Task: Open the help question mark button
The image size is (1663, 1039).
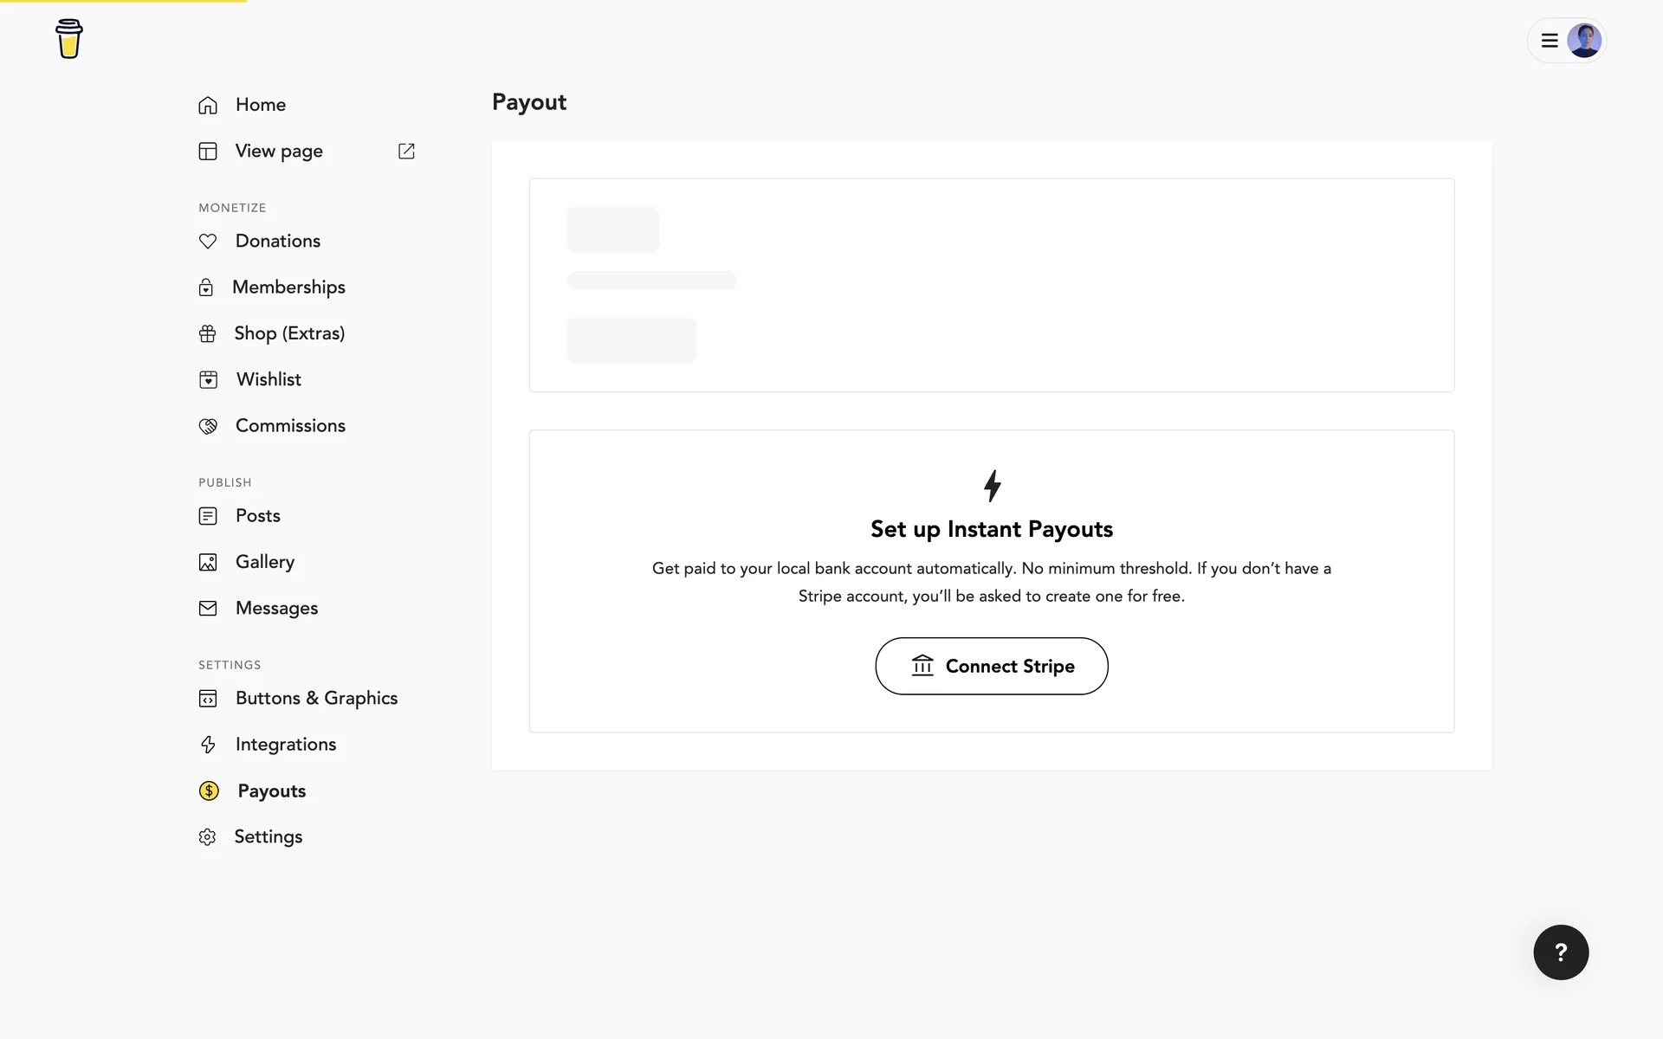Action: [x=1561, y=952]
